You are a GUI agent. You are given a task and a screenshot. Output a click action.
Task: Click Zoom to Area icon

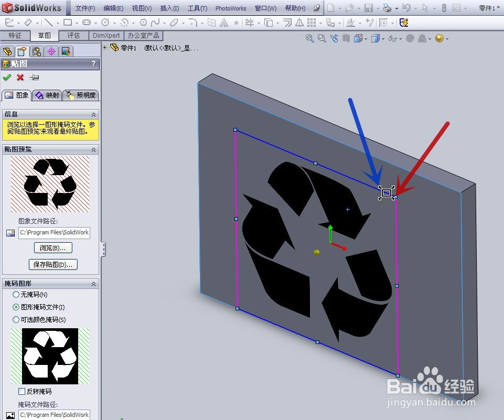point(321,39)
